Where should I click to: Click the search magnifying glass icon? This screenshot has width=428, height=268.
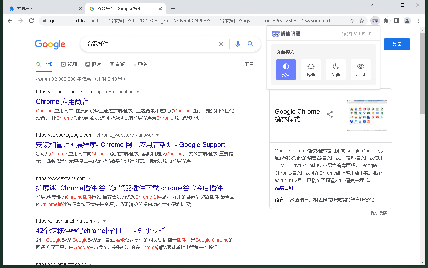(x=250, y=44)
